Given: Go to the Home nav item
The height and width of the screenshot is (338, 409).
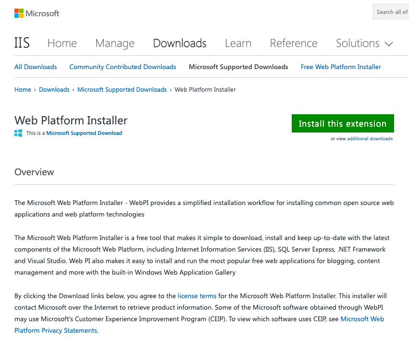Looking at the screenshot, I should [62, 43].
